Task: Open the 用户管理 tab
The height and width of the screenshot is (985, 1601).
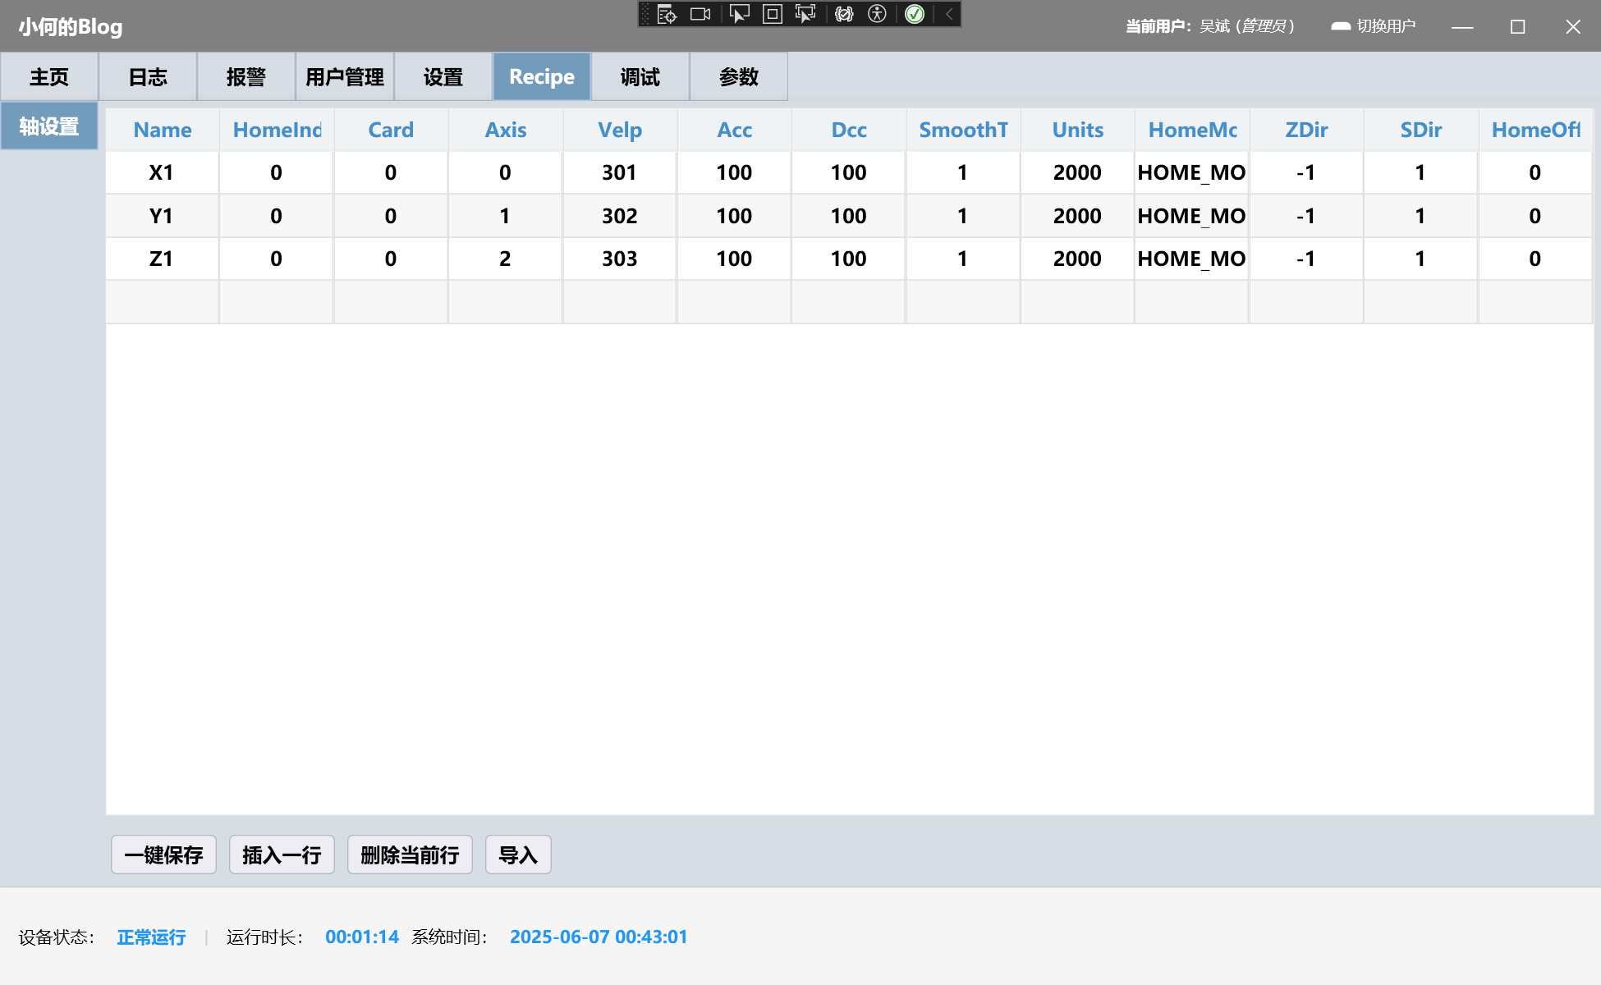Action: coord(344,77)
